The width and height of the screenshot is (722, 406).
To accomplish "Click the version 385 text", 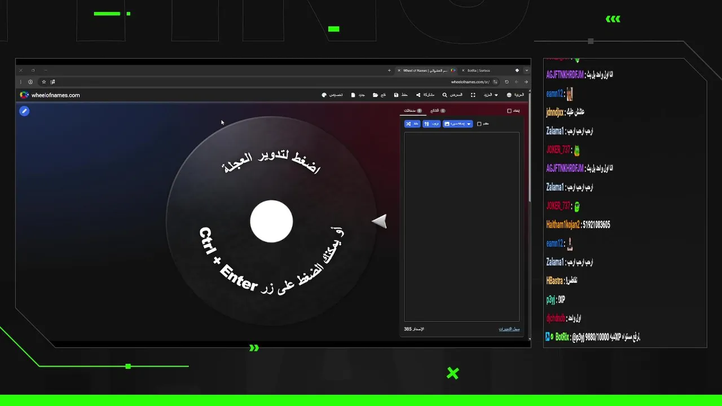I will 413,329.
